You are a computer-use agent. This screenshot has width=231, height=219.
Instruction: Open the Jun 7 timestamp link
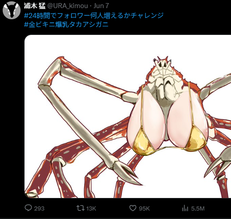click(x=101, y=6)
